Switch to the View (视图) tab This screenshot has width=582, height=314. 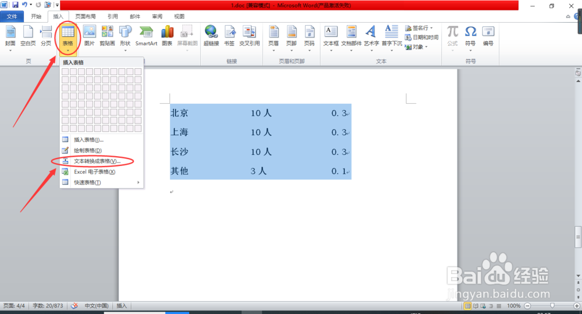point(179,16)
